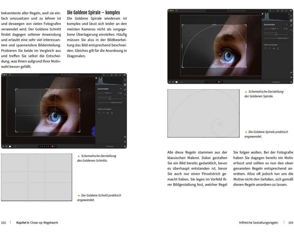Open the healing brush tool in Goldener Schnitt window
Viewport: 294px width, 235px height.
tap(125, 89)
